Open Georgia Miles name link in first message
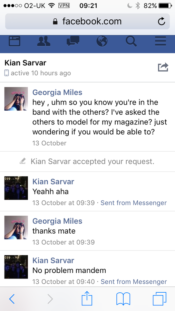Screen dimensions: 175x311 click(x=57, y=92)
